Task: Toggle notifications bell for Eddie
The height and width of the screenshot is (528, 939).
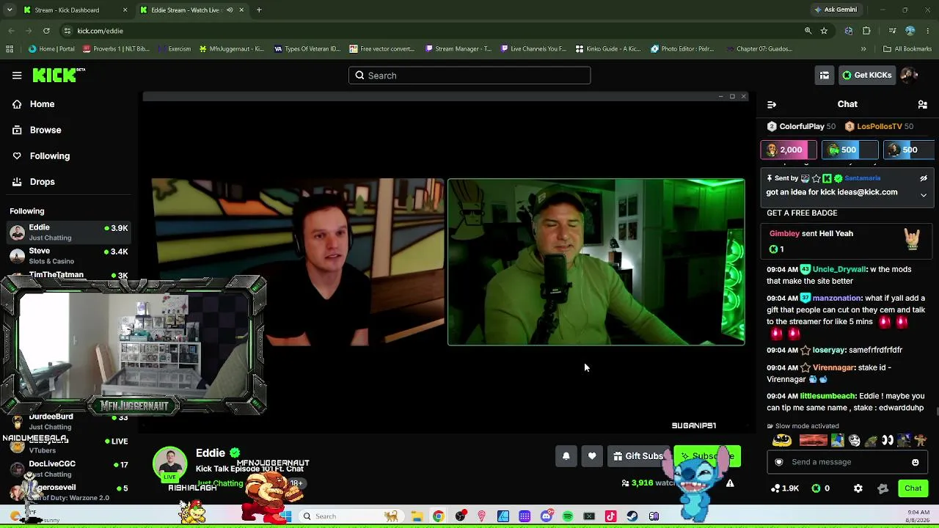Action: click(x=566, y=456)
